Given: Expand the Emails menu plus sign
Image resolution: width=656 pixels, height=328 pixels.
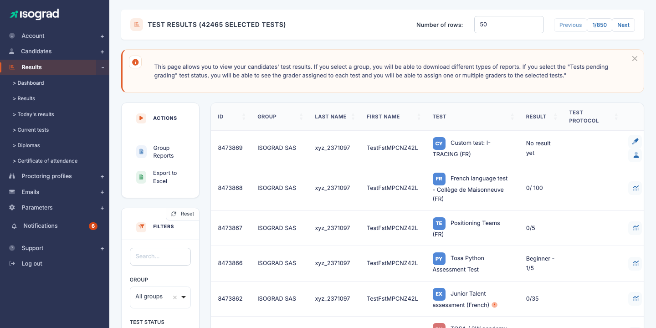Looking at the screenshot, I should [x=102, y=192].
